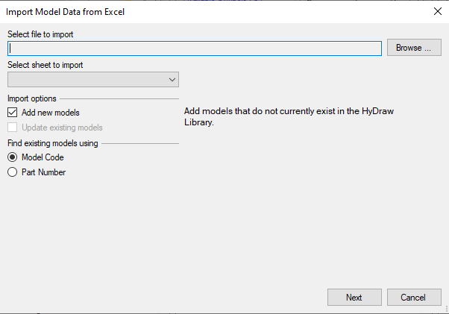Select the Model Code radio button
The width and height of the screenshot is (449, 314).
pyautogui.click(x=13, y=157)
